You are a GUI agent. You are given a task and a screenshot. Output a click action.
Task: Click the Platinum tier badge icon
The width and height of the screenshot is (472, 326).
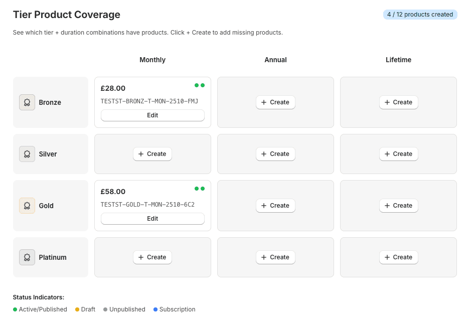point(27,257)
